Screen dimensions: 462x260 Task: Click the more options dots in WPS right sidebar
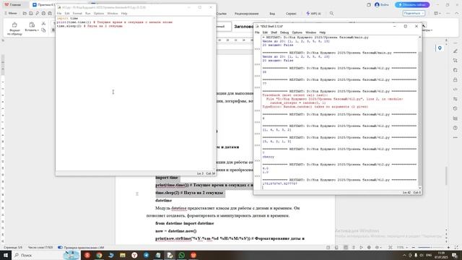pyautogui.click(x=456, y=137)
